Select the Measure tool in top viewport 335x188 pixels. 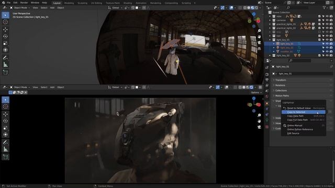pyautogui.click(x=5, y=65)
